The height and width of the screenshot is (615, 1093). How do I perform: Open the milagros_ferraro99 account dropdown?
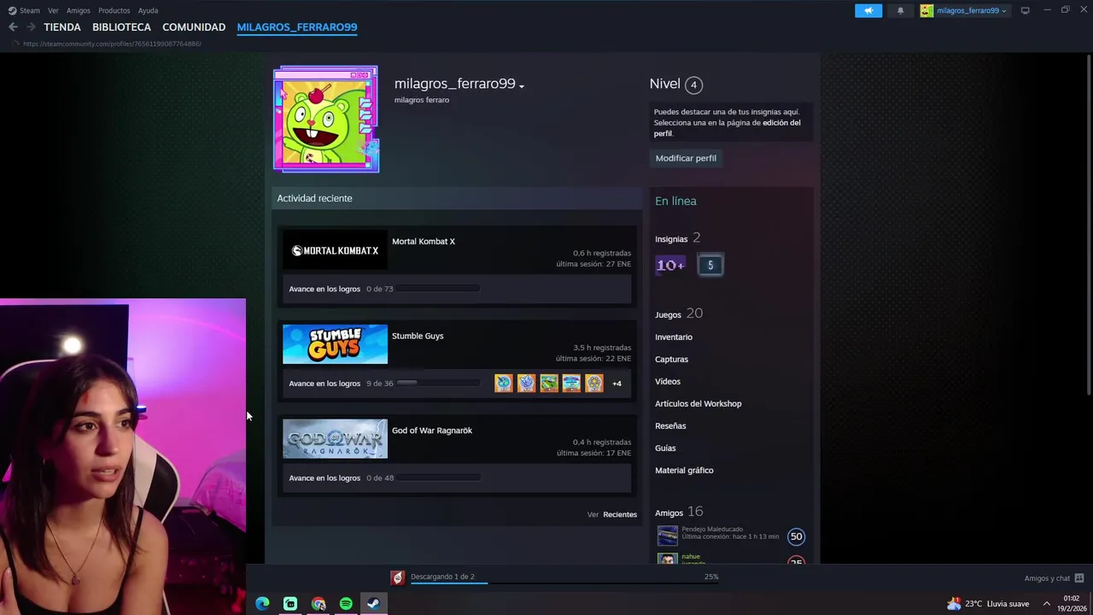tap(964, 10)
